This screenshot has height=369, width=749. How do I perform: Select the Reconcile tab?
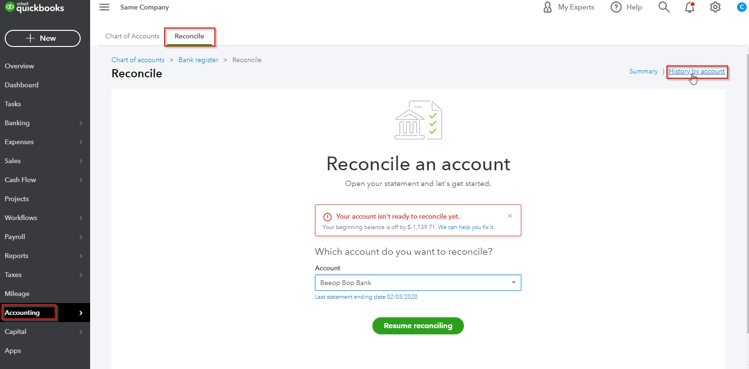coord(189,36)
